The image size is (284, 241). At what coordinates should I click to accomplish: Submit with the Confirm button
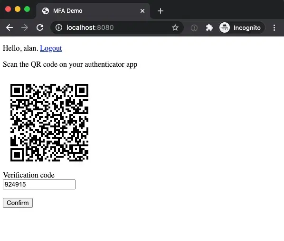18,203
